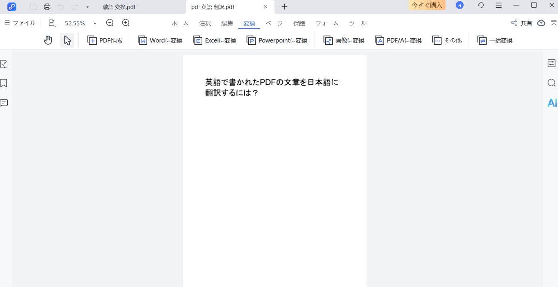Convert the file to PDF/A

398,40
